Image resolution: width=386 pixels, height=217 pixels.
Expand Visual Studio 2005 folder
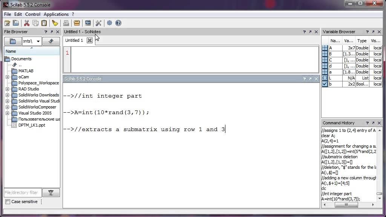8,113
